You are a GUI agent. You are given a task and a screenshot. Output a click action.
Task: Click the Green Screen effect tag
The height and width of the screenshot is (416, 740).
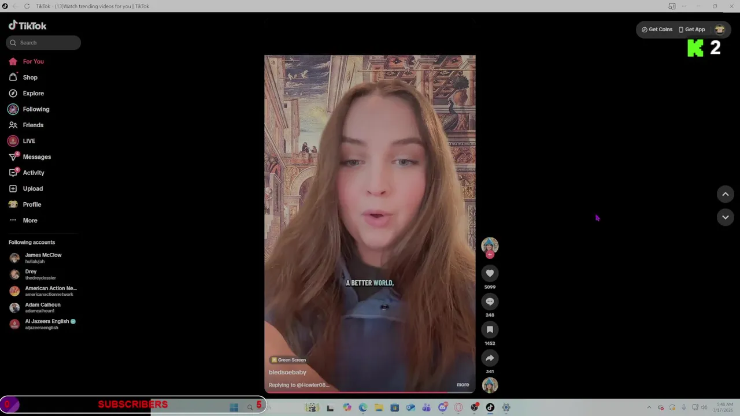click(x=288, y=360)
